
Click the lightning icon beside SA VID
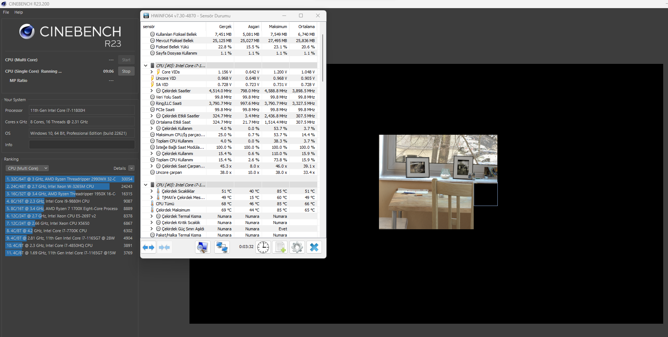click(x=152, y=85)
